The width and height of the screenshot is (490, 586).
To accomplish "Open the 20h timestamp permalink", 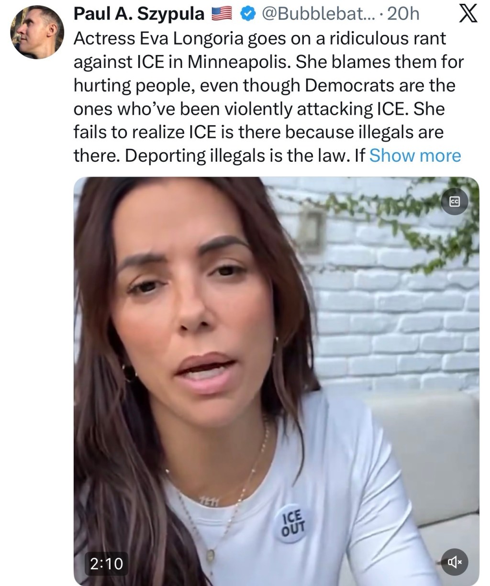I will point(403,14).
